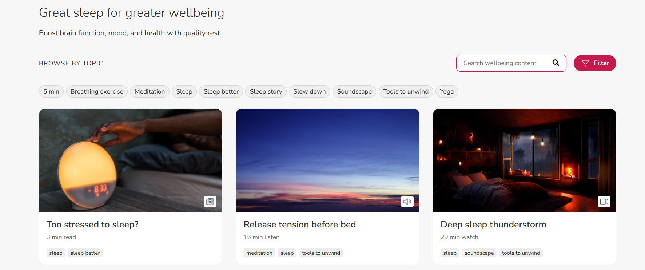Click the soundscape tag on thunderstorm card
This screenshot has width=645, height=270.
coord(479,253)
